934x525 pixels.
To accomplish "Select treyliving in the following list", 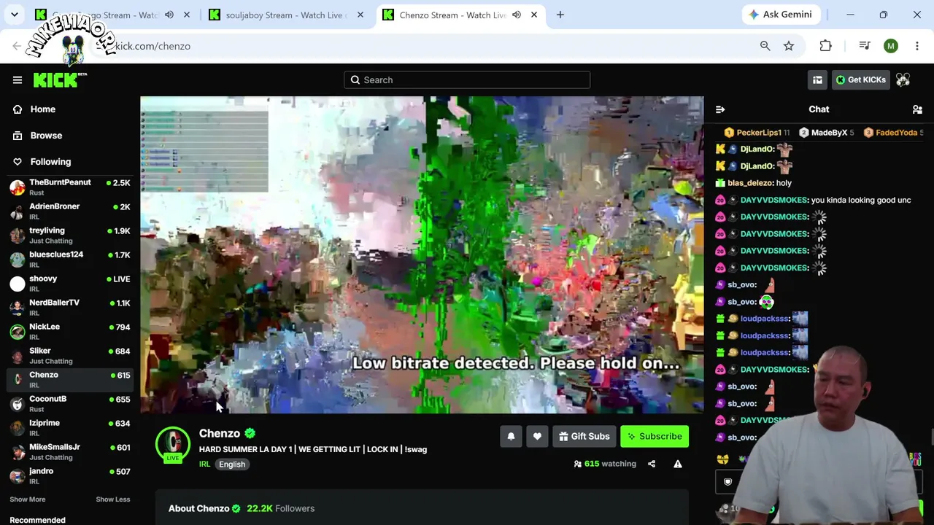I will click(70, 236).
